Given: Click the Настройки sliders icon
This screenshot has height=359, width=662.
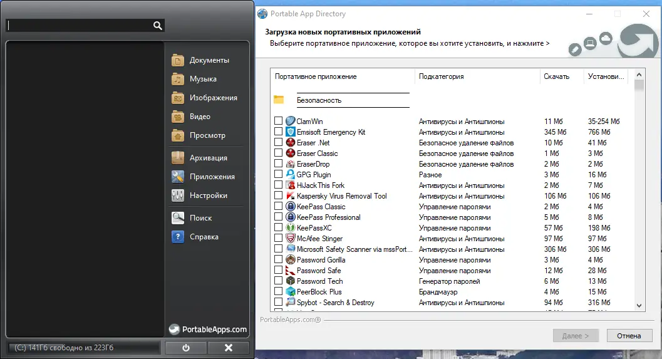Looking at the screenshot, I should (178, 195).
